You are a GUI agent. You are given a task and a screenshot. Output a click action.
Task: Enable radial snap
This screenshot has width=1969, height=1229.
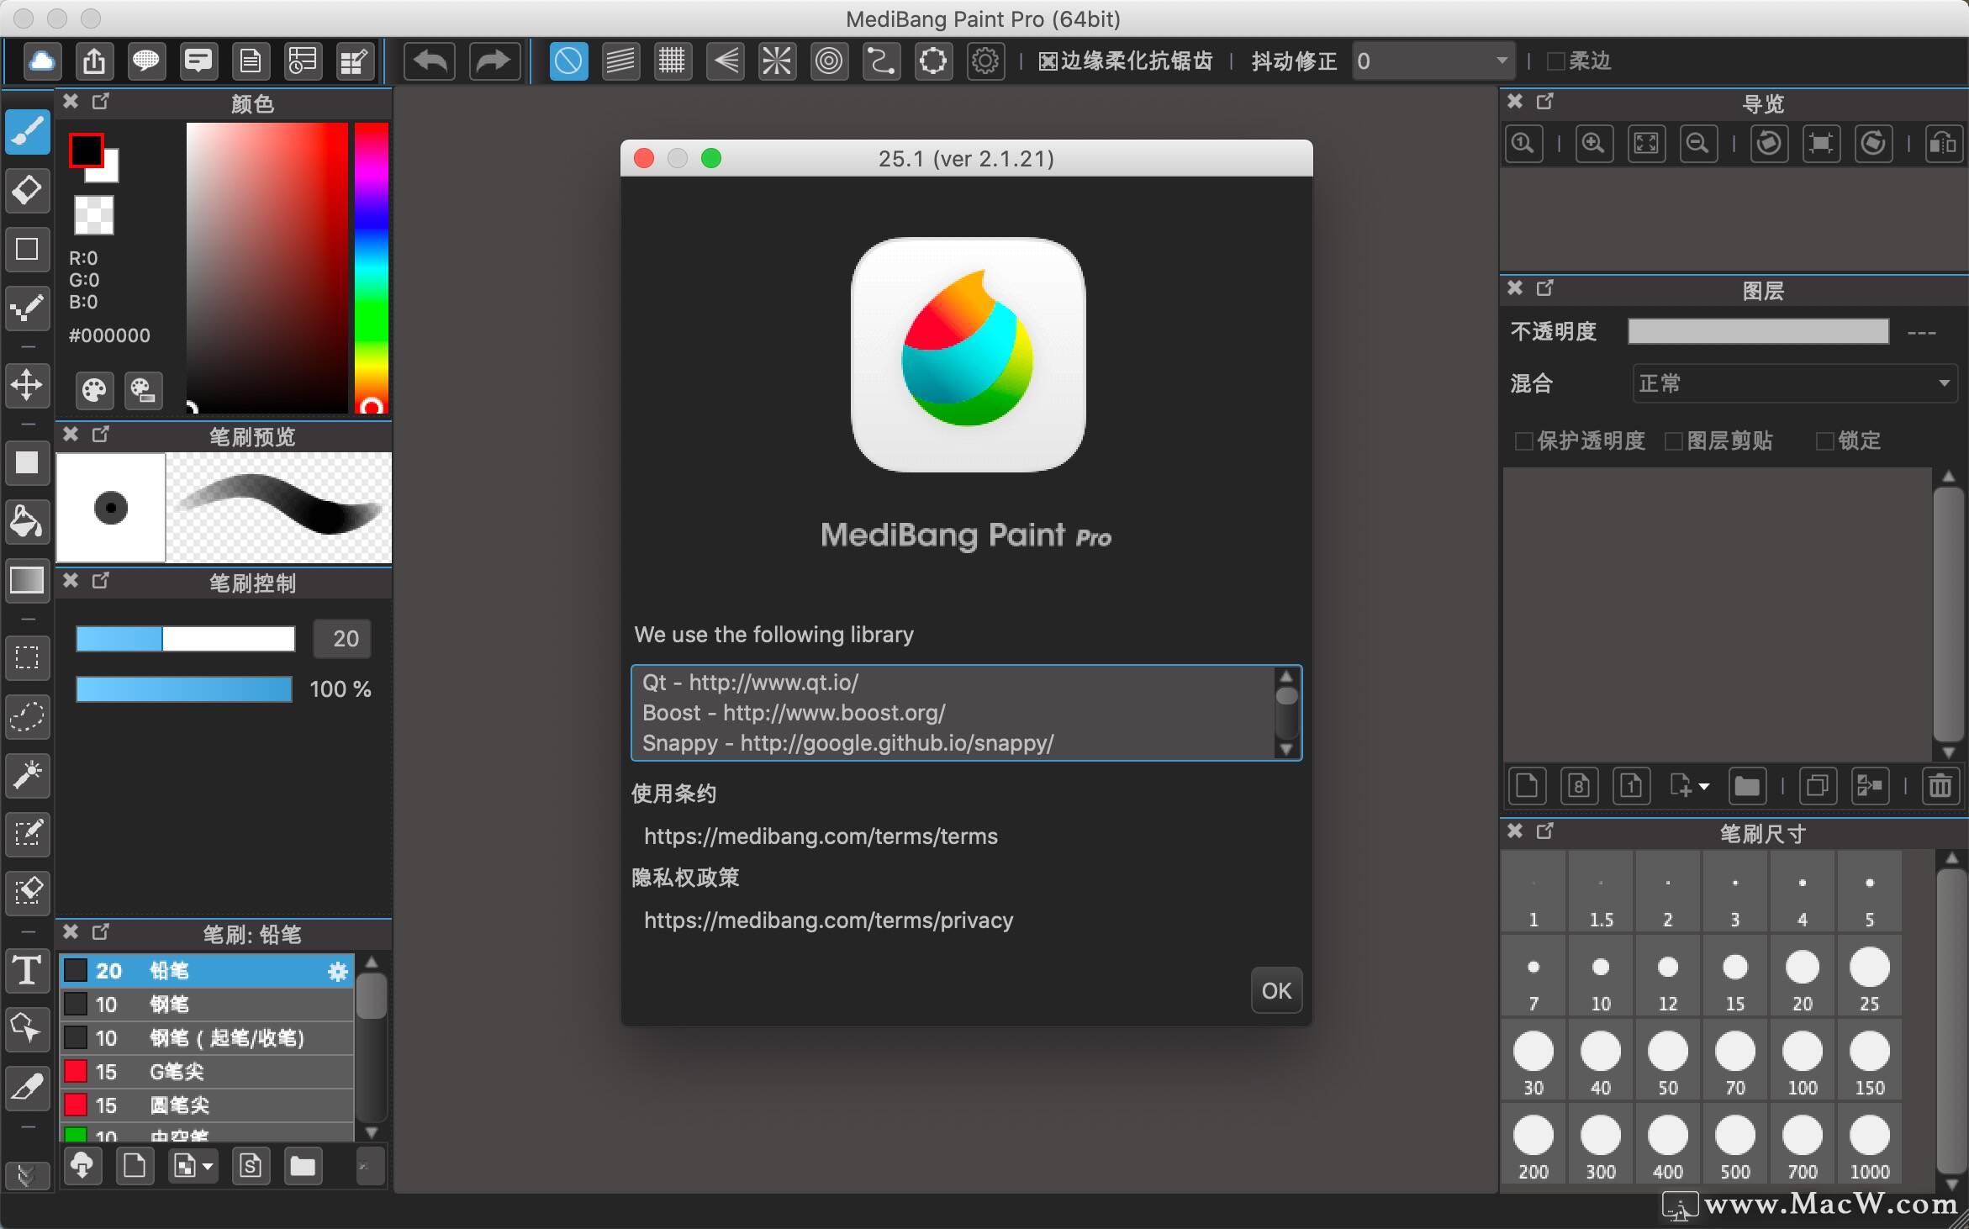(x=777, y=61)
